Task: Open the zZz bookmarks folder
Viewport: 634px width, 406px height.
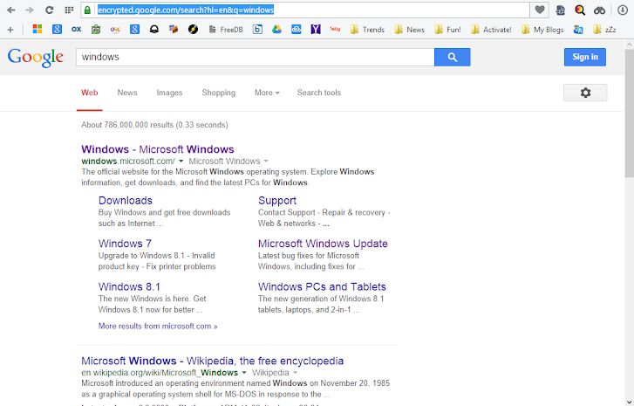Action: pyautogui.click(x=604, y=30)
